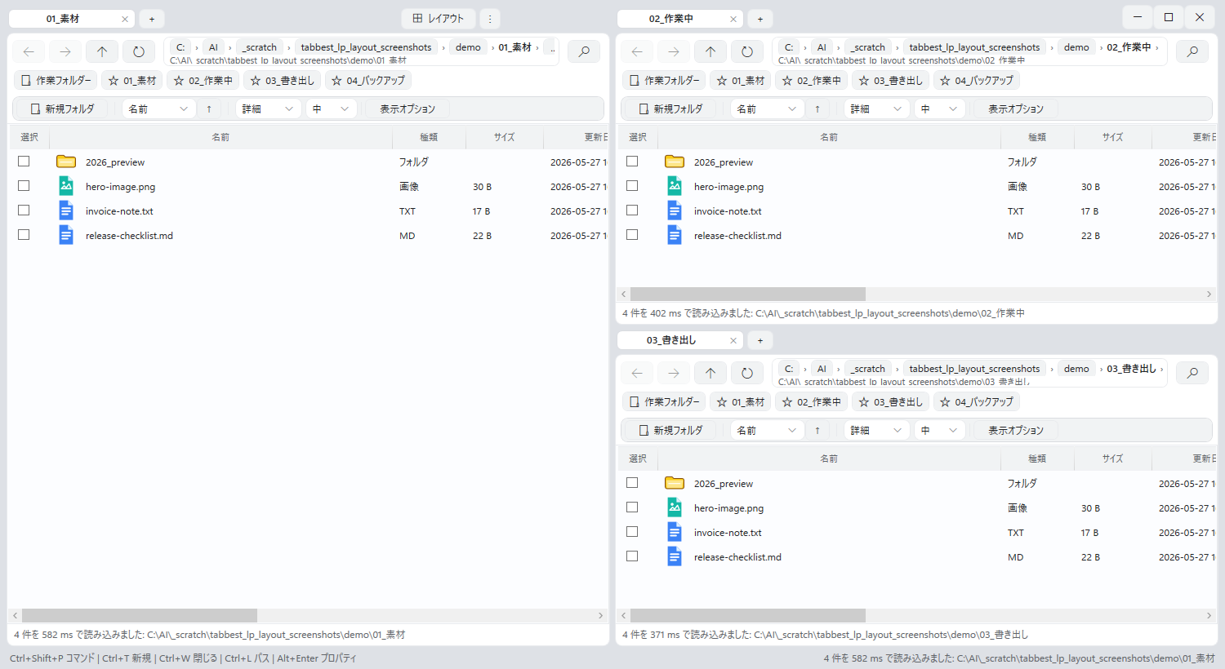The image size is (1225, 669).
Task: Open 作業フォルダー bookmark in 01_素材 pane
Action: (x=56, y=80)
